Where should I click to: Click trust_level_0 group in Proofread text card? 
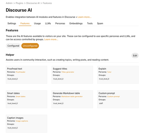pos(13,79)
